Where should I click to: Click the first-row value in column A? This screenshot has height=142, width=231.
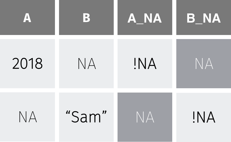pos(27,64)
